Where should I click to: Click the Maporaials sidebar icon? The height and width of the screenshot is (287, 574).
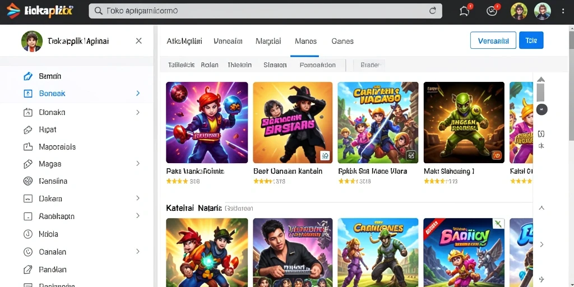[28, 147]
